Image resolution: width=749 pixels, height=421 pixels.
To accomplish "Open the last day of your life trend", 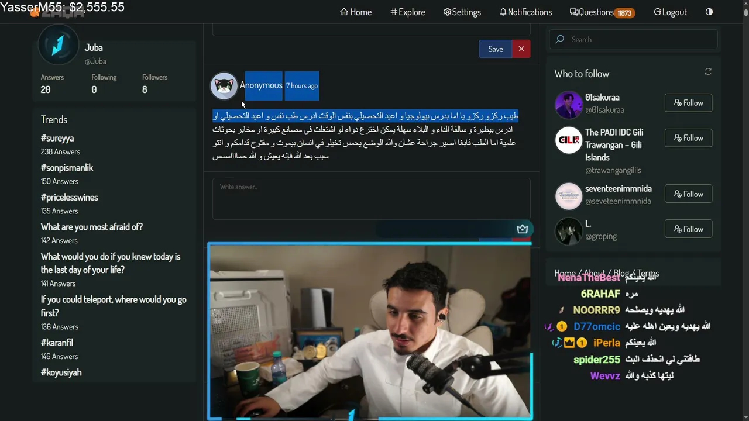I will point(111,263).
